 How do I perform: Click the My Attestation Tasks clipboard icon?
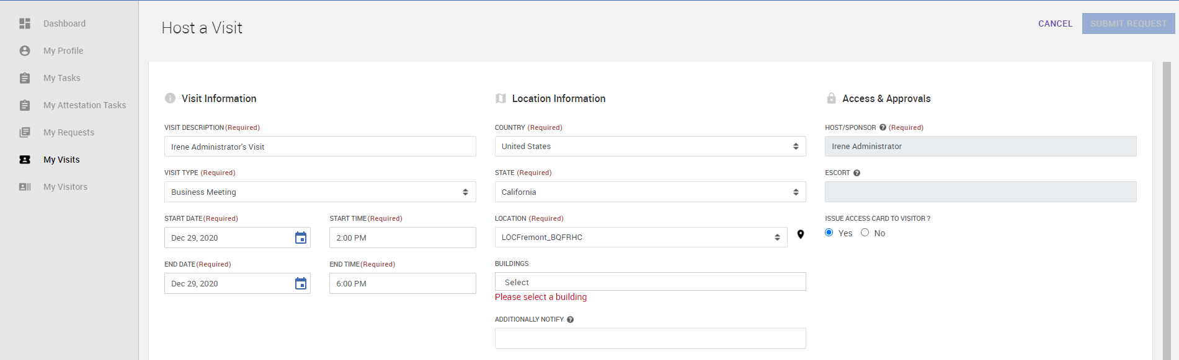tap(25, 105)
